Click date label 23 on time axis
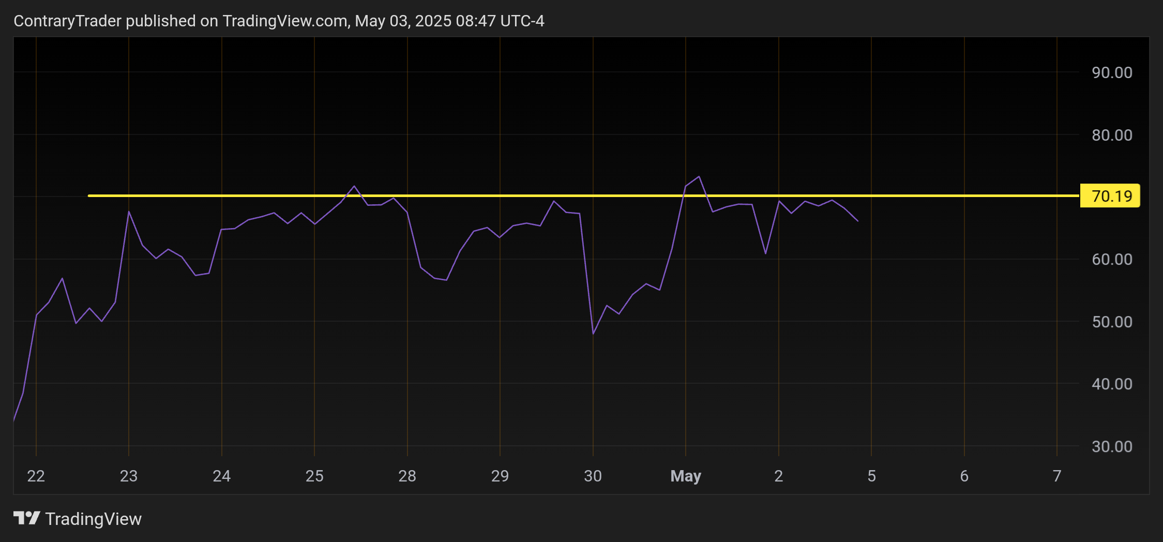 (x=129, y=476)
